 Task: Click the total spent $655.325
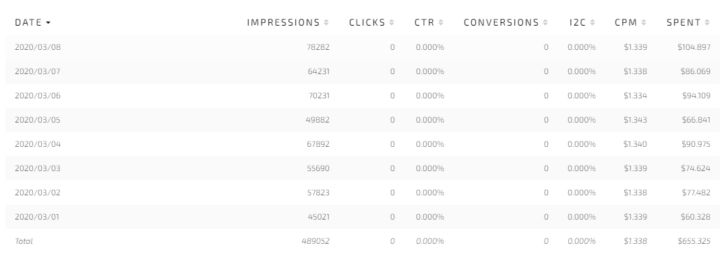point(694,241)
